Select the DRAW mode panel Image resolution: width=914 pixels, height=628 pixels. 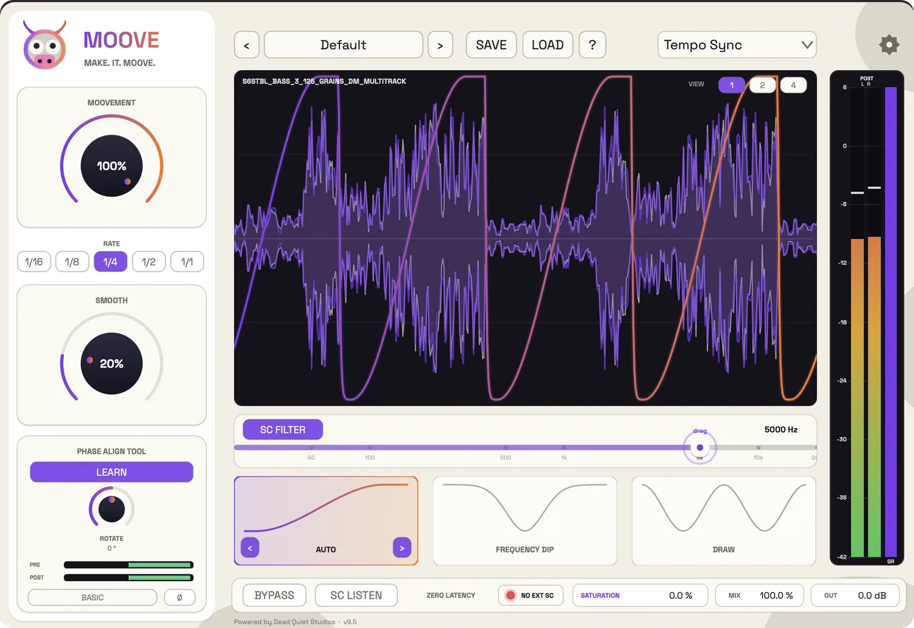coord(724,521)
